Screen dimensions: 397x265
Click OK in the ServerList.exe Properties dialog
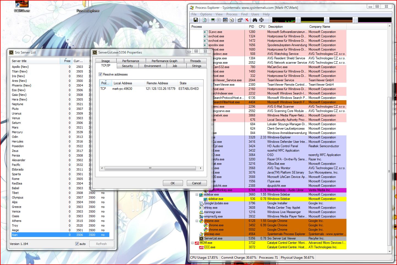(173, 183)
